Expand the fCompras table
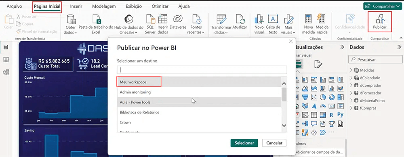This screenshot has height=157, width=404. pyautogui.click(x=351, y=108)
